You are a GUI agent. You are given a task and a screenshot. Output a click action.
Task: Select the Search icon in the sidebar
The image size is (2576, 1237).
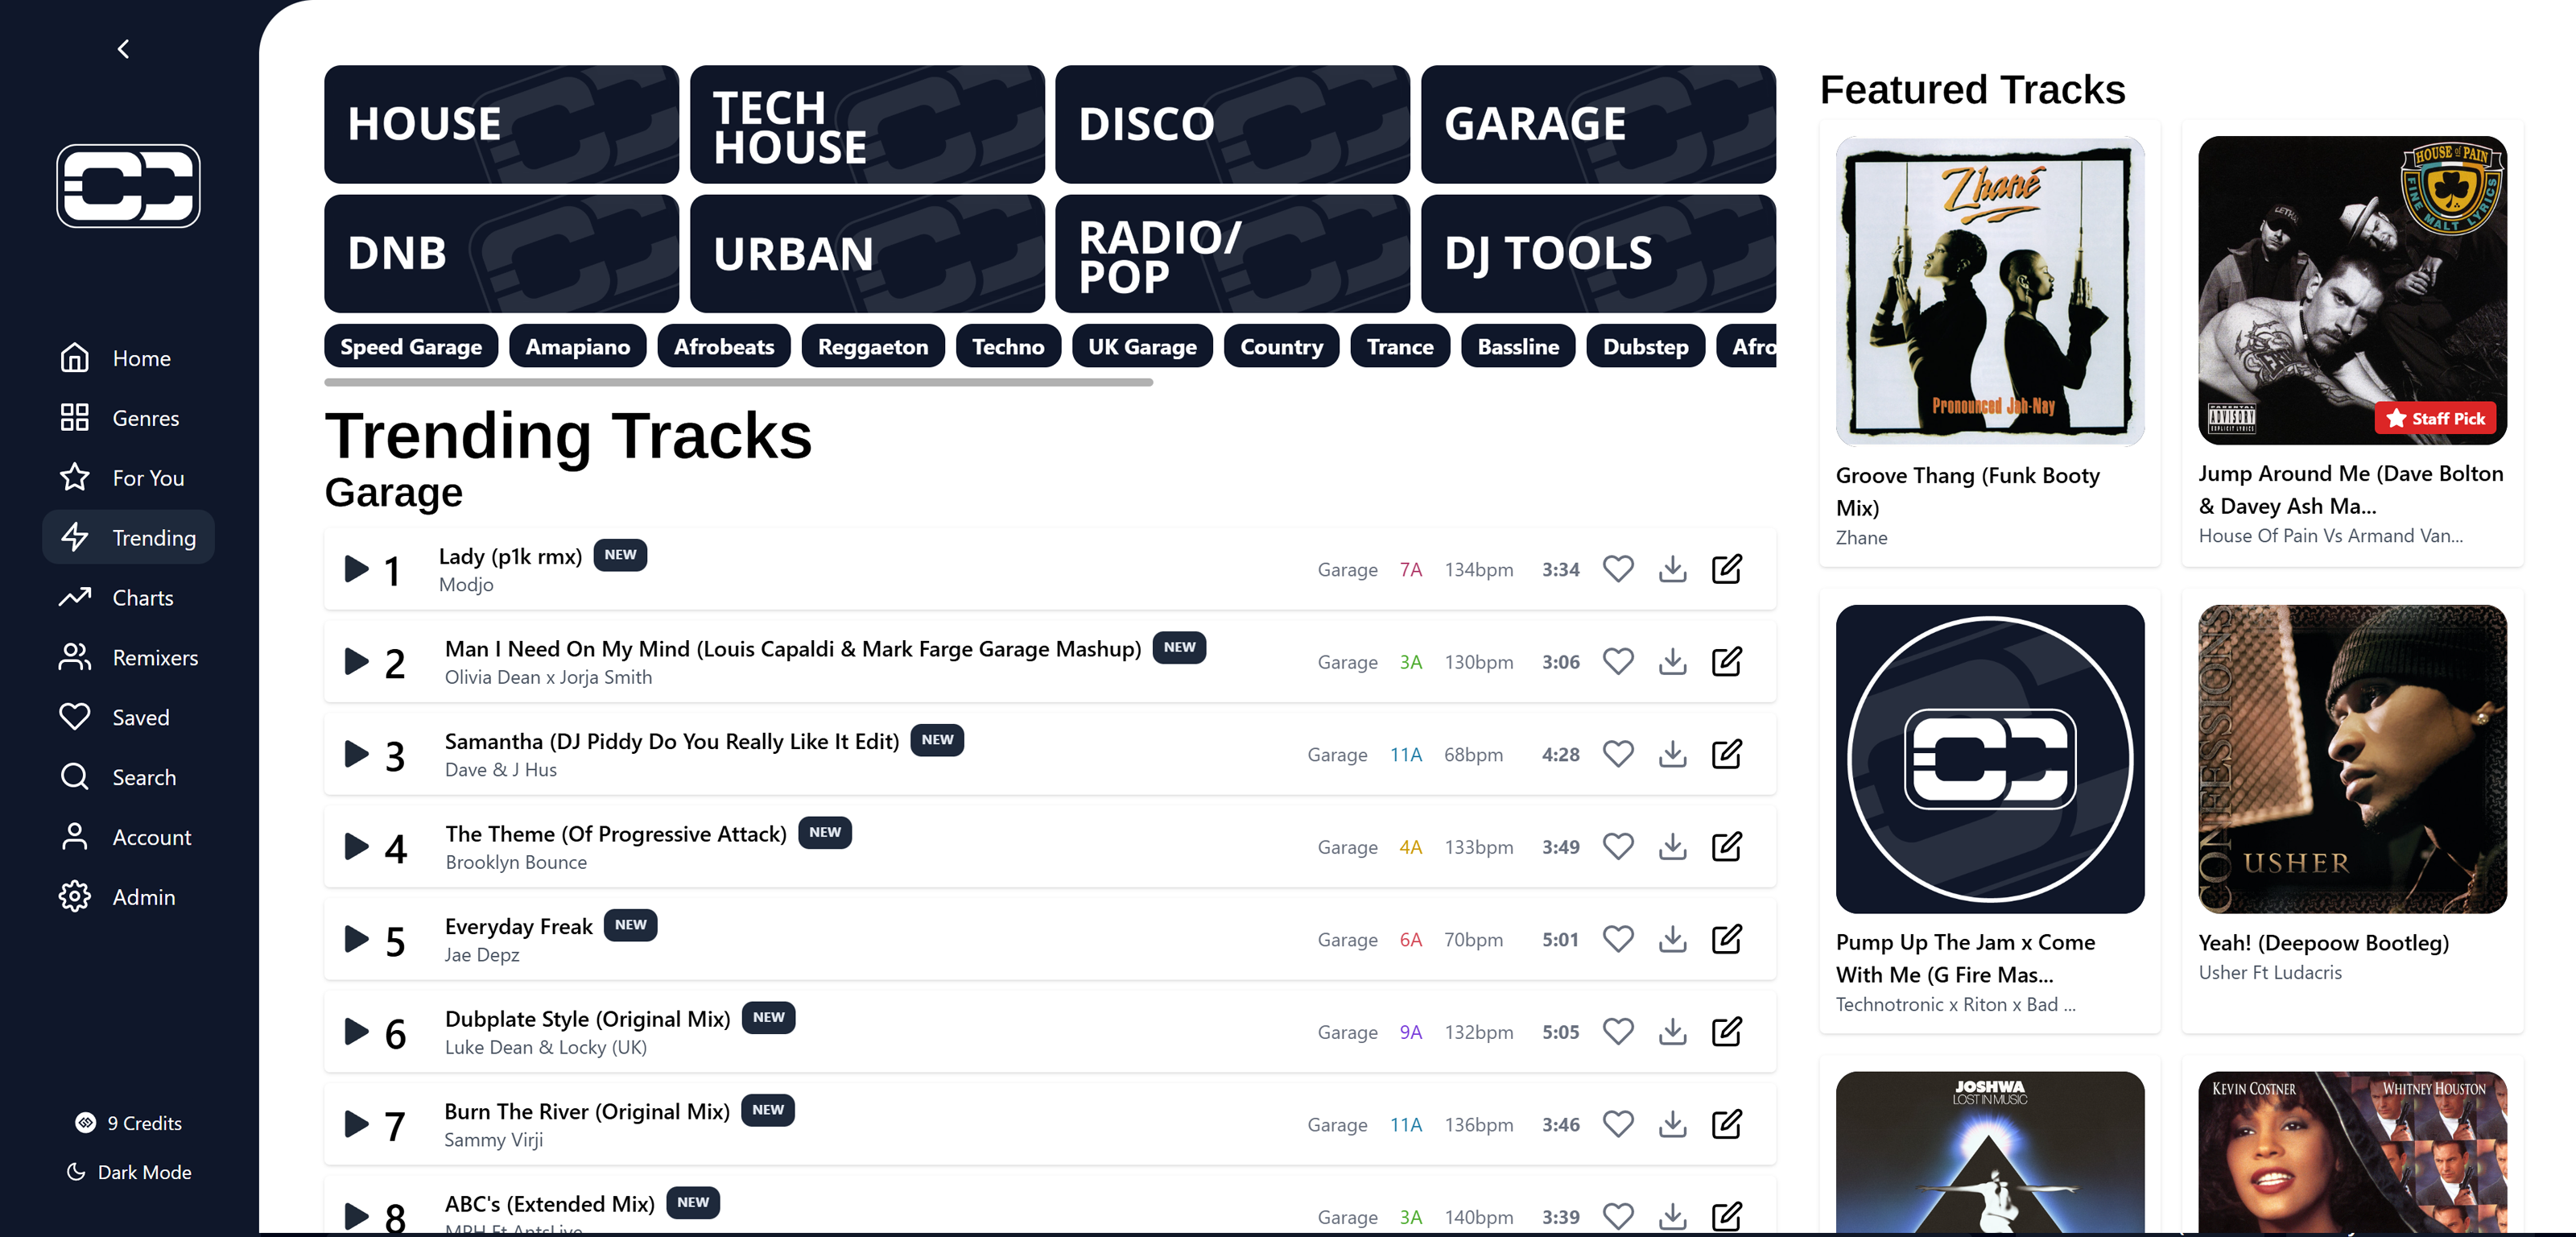pyautogui.click(x=75, y=776)
